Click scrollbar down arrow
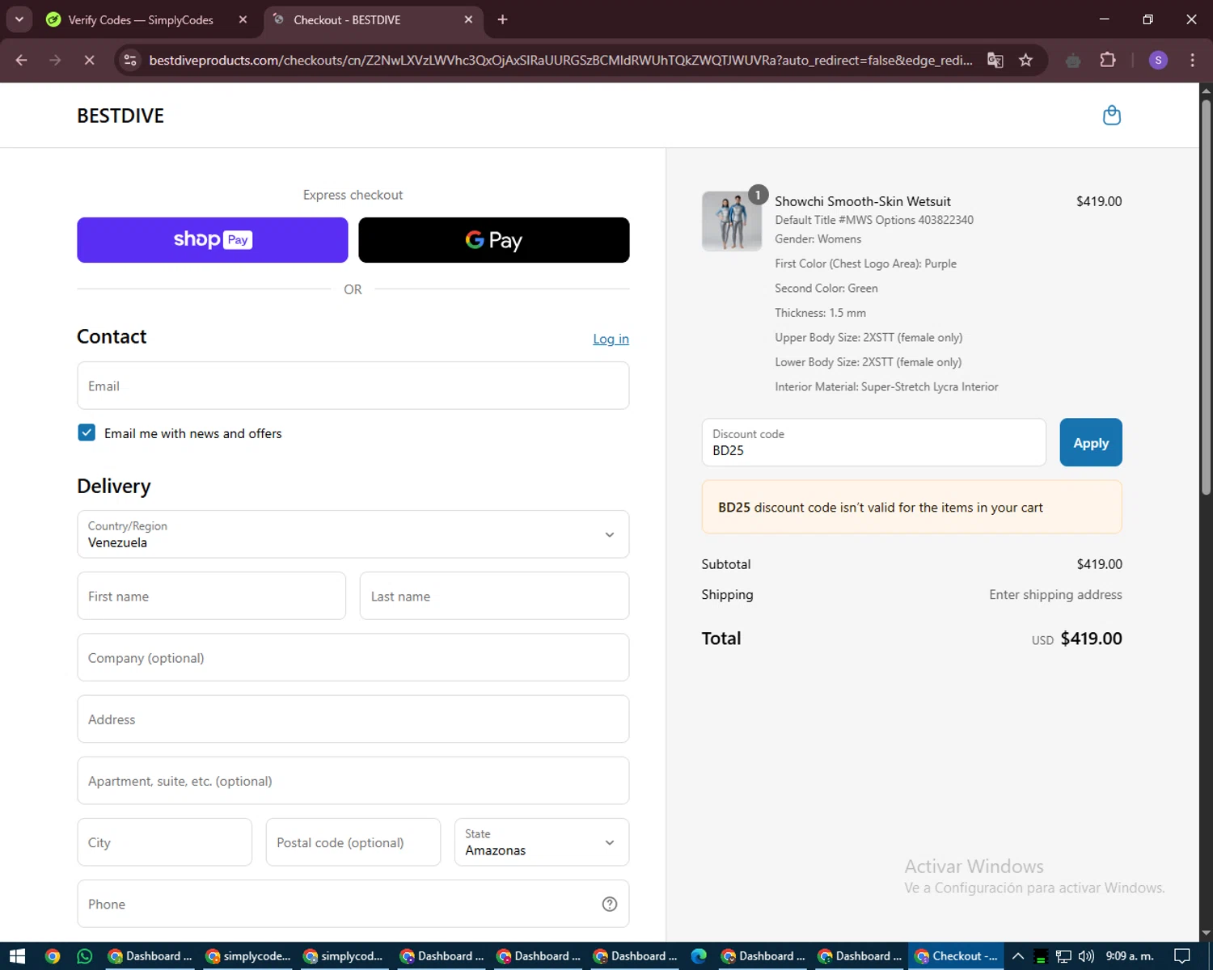 1206,933
